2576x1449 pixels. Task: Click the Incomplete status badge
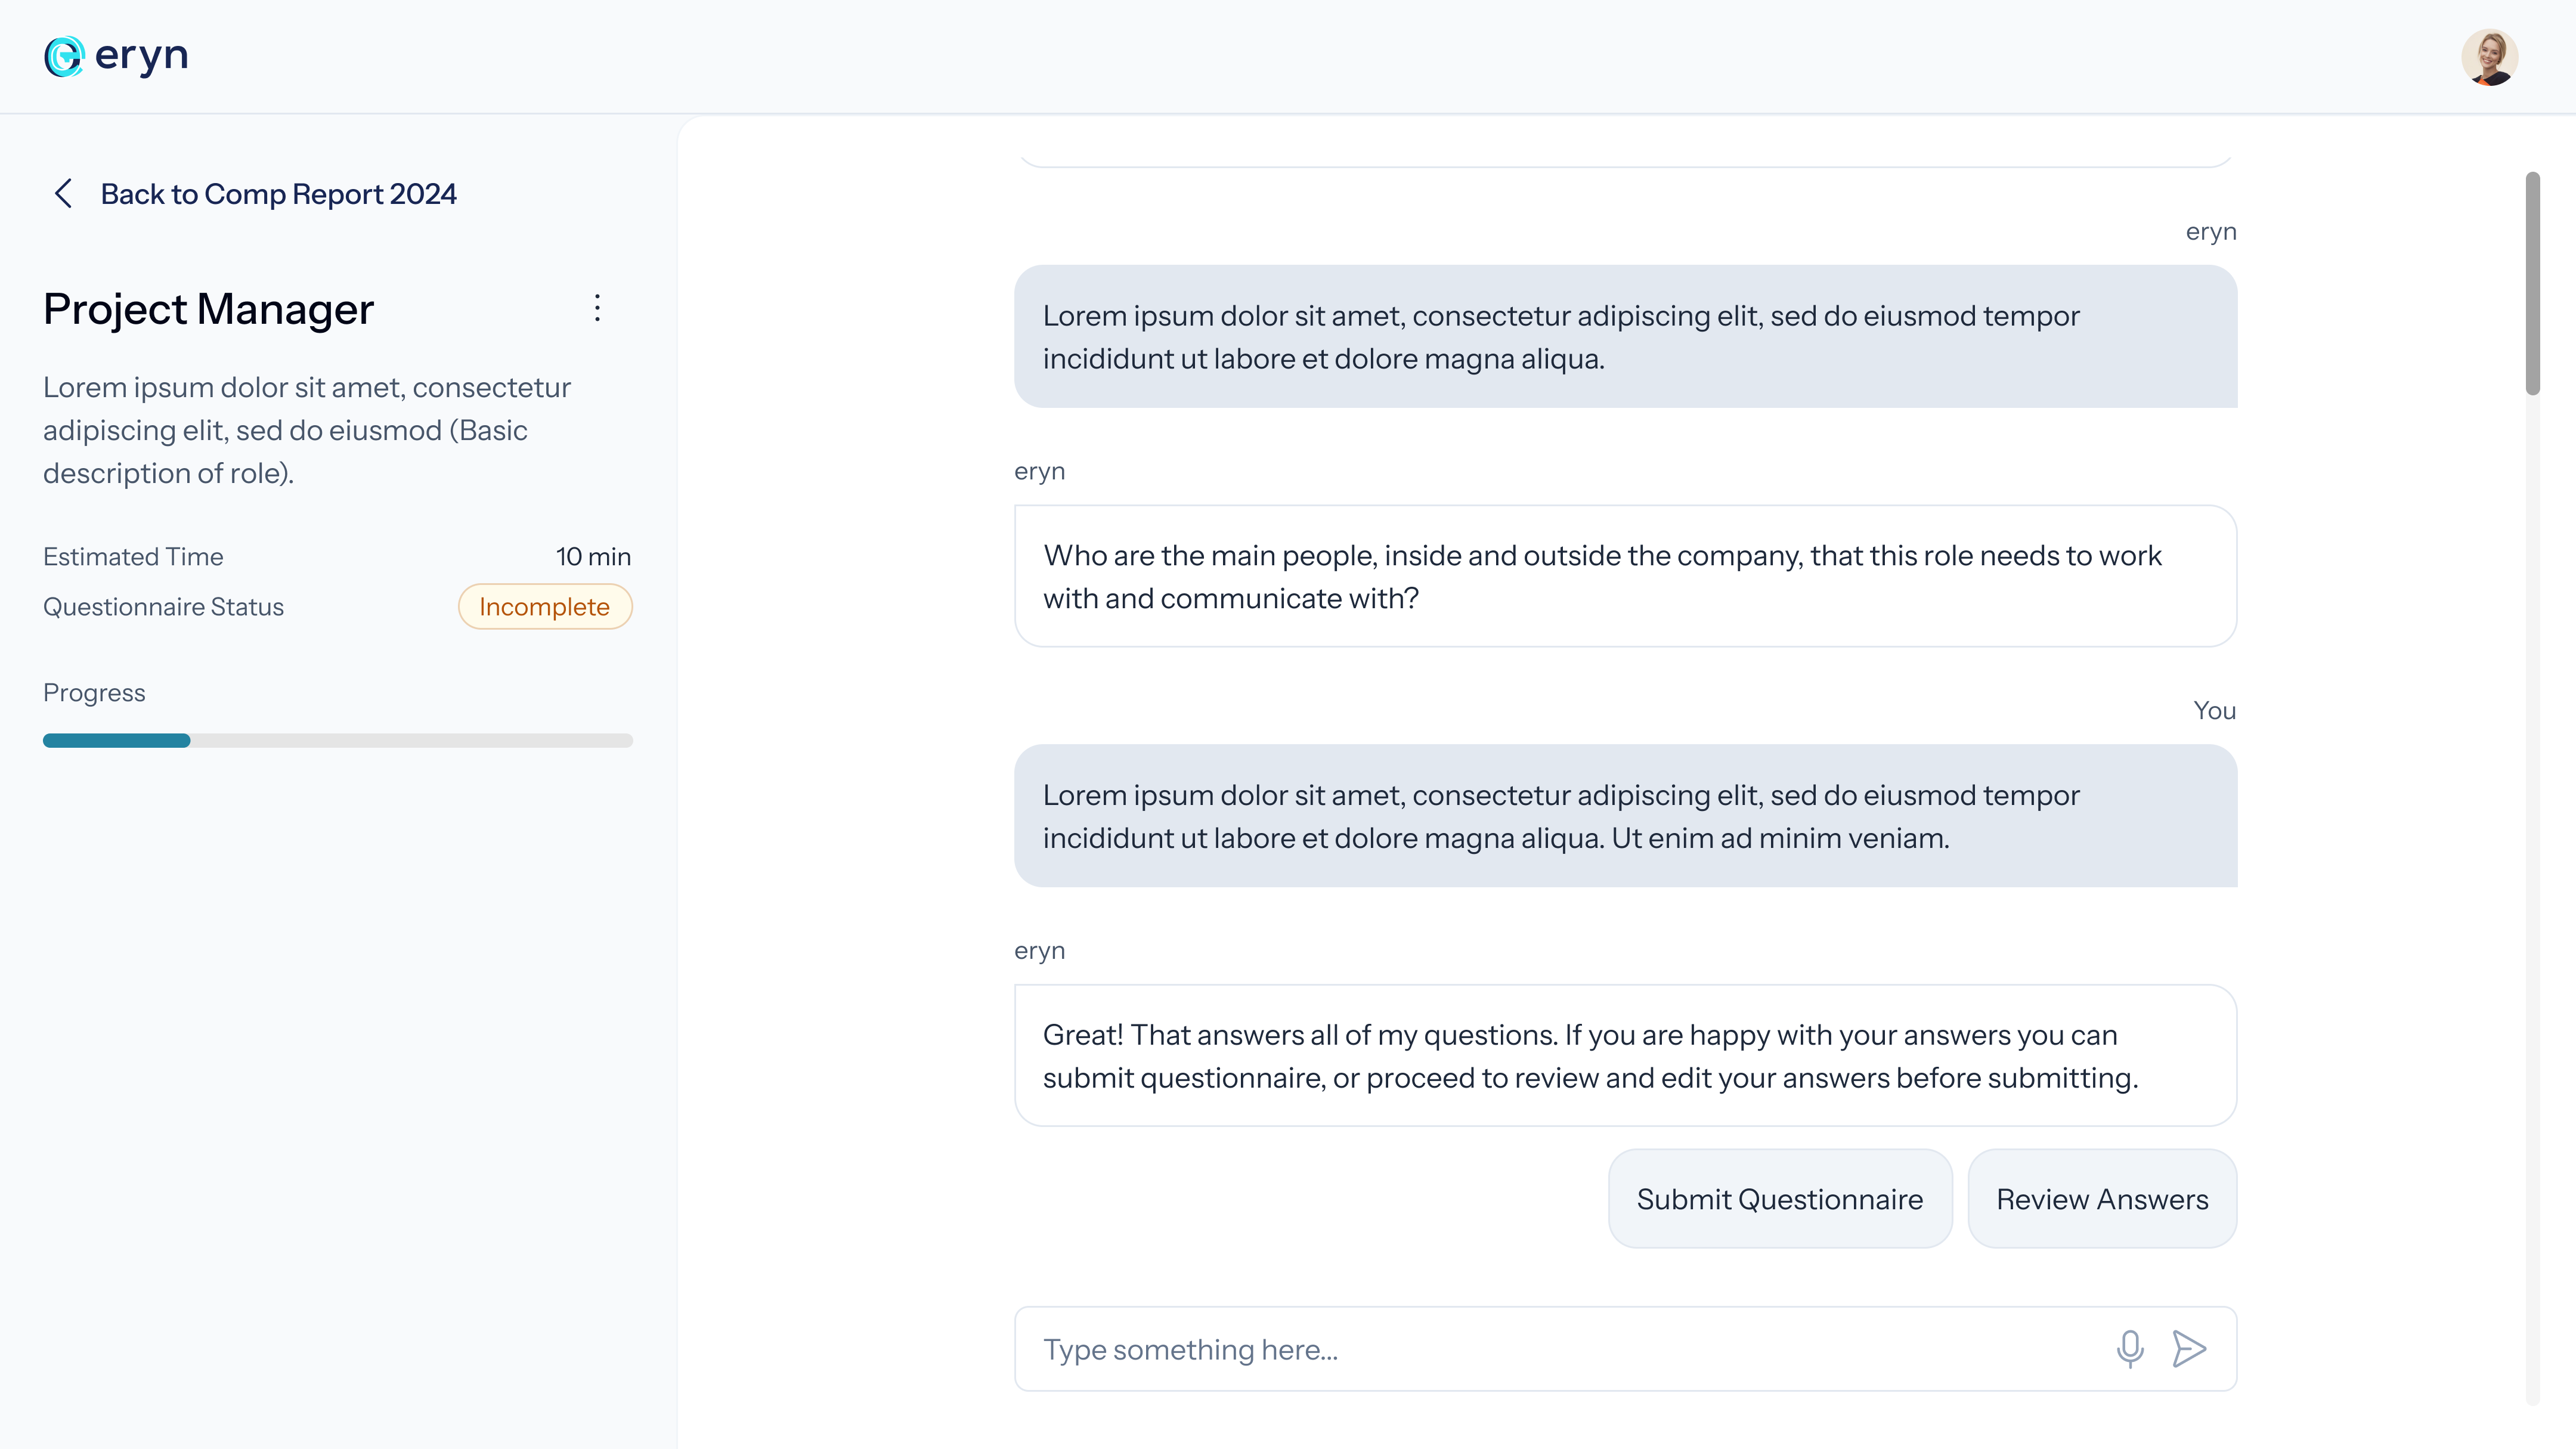coord(544,607)
